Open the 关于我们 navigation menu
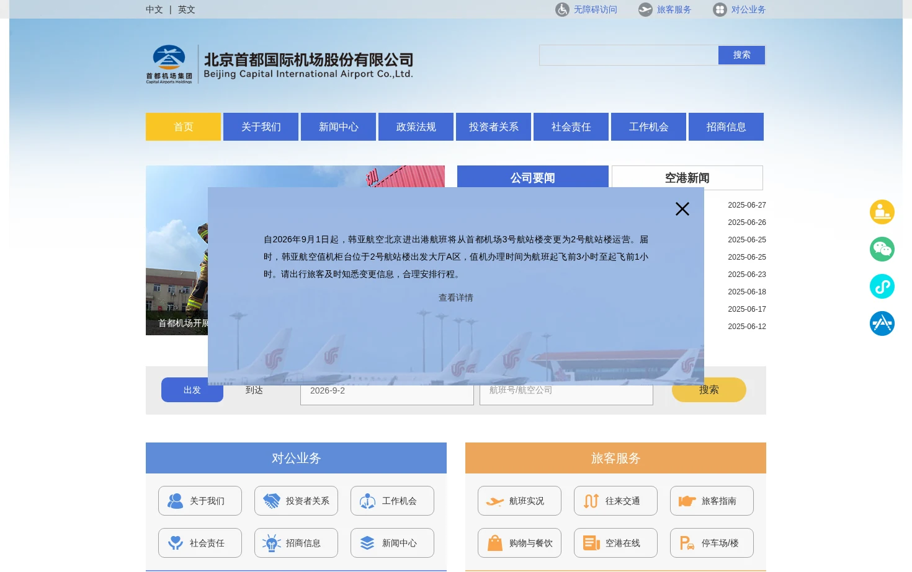The height and width of the screenshot is (572, 912). pos(261,126)
